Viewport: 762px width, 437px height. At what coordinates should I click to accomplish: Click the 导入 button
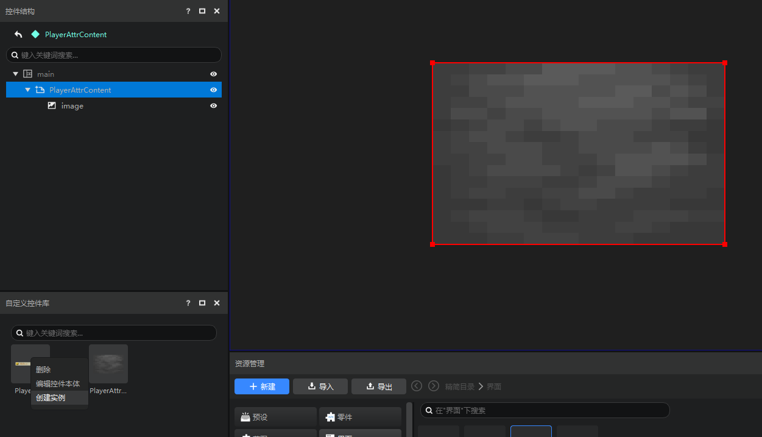point(320,386)
